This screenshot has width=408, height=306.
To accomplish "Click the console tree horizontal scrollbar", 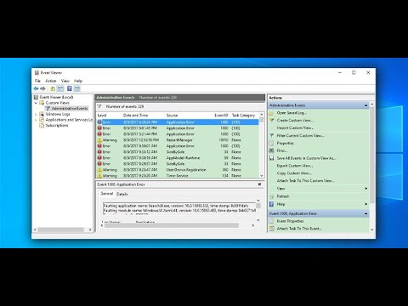I will click(x=61, y=229).
